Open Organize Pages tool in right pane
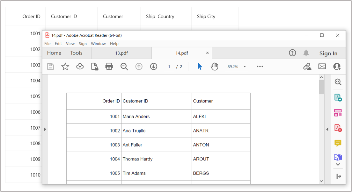This screenshot has height=192, width=352. point(338,113)
